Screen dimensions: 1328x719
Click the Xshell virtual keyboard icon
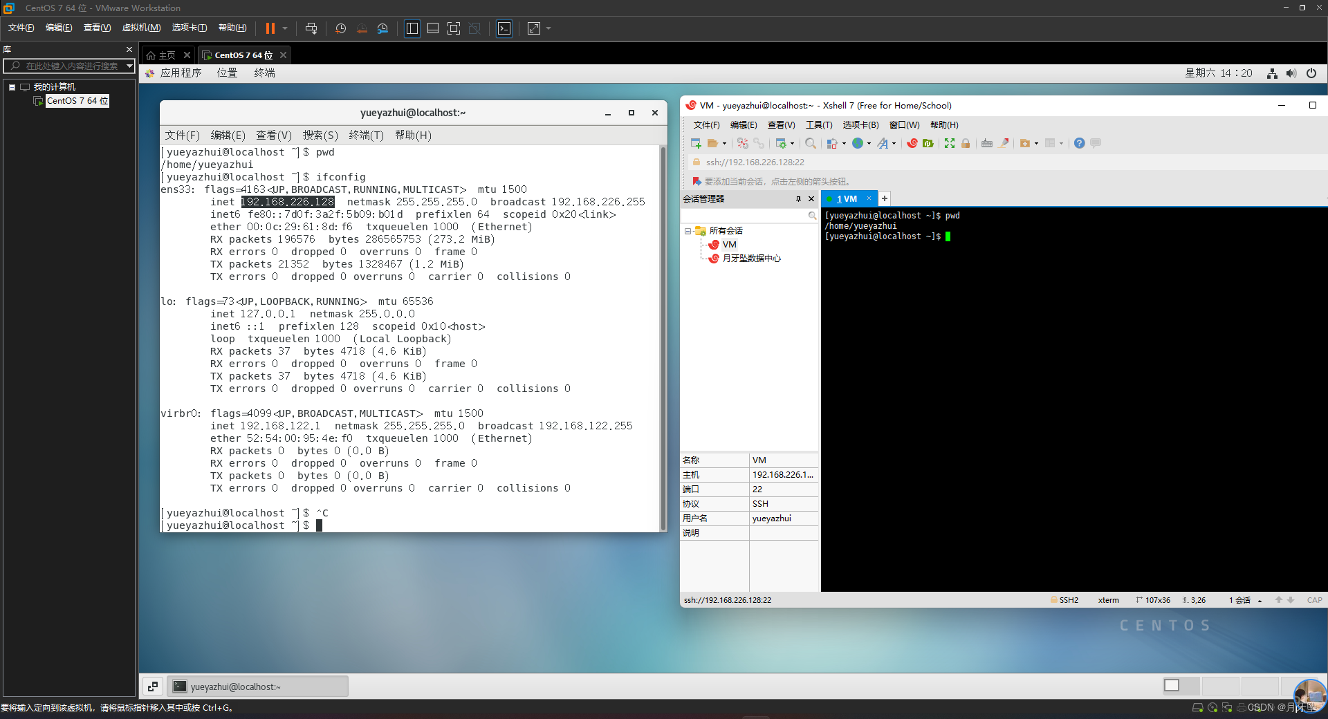(x=987, y=143)
